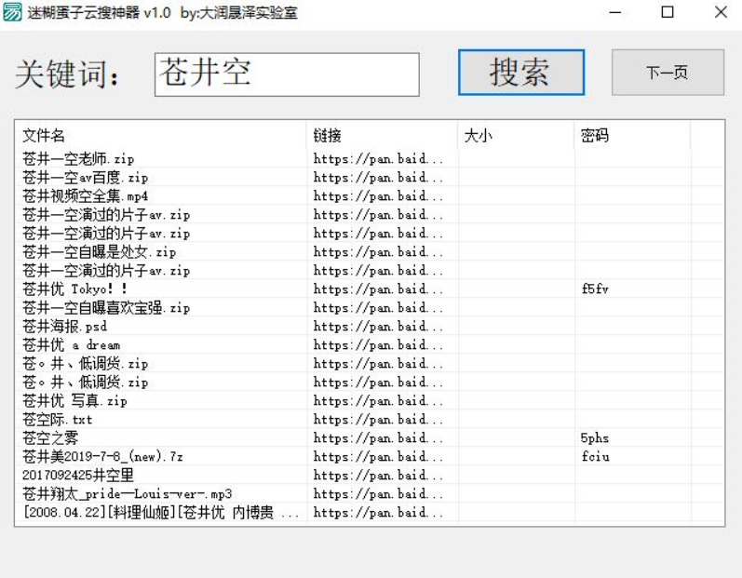Viewport: 742px width, 578px height.
Task: Maximize the application window
Action: click(668, 12)
